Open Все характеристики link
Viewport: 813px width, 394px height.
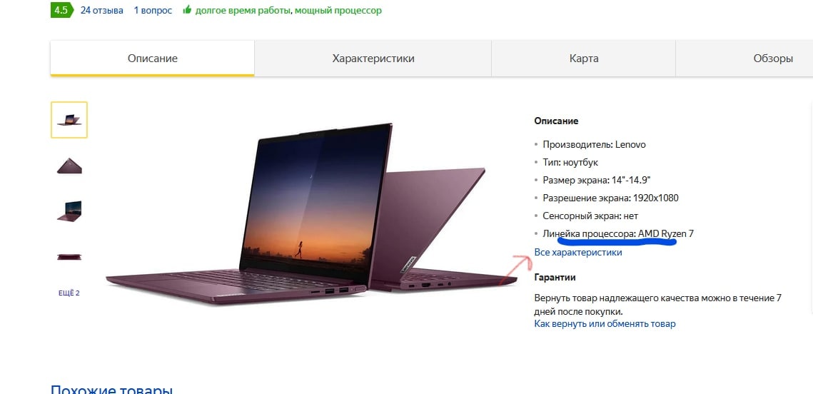click(x=578, y=253)
